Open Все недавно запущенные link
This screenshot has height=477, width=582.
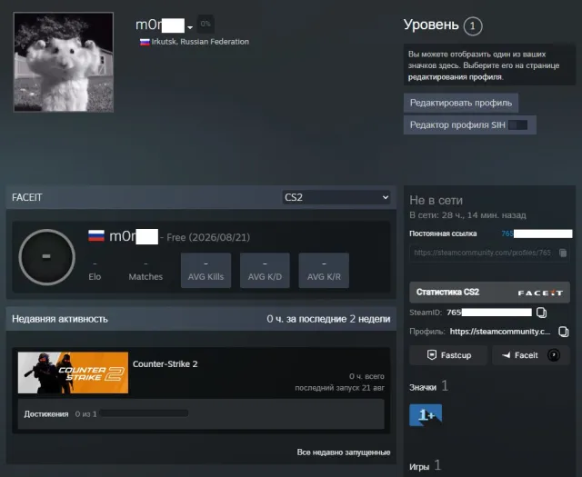click(344, 452)
